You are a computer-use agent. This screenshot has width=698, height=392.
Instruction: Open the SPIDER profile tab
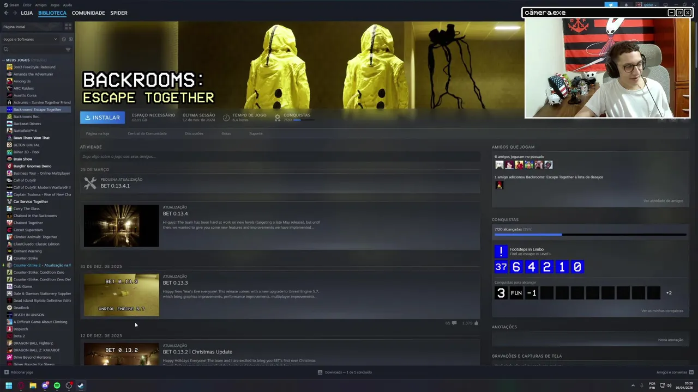[119, 13]
